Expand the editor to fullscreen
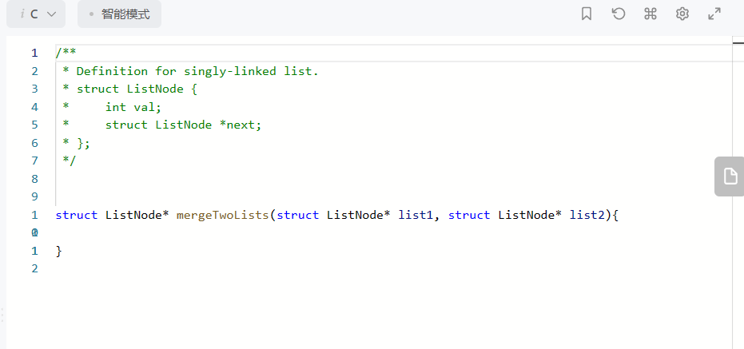 coord(714,14)
